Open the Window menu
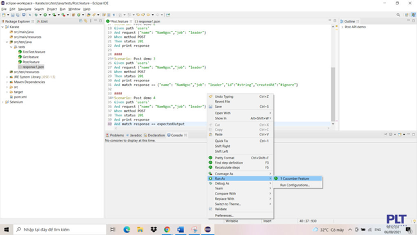Screen dimensions: 417x235 click(74, 9)
